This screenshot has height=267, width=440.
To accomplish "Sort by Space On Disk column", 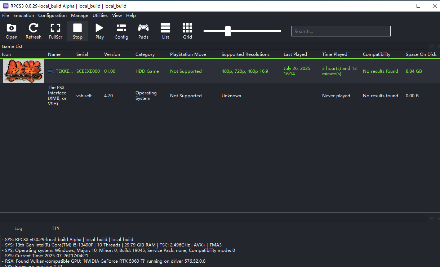I will [x=421, y=54].
